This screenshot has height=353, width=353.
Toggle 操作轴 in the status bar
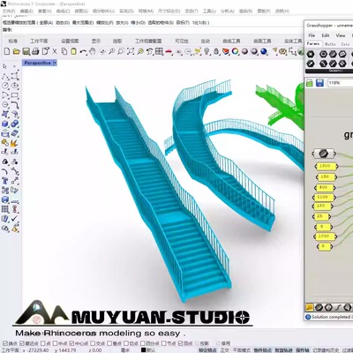(302, 350)
